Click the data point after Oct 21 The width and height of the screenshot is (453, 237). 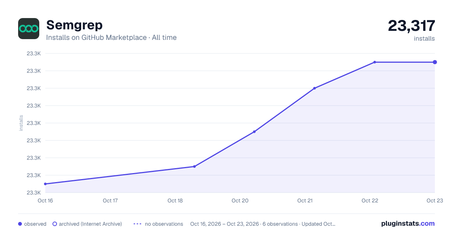314,88
